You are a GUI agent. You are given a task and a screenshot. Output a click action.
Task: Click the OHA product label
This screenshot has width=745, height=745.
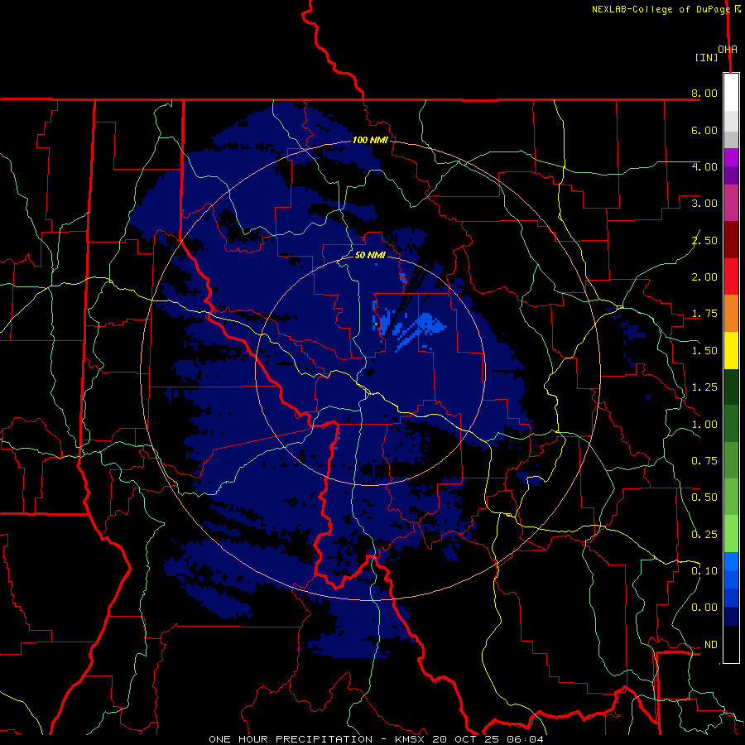pyautogui.click(x=728, y=50)
